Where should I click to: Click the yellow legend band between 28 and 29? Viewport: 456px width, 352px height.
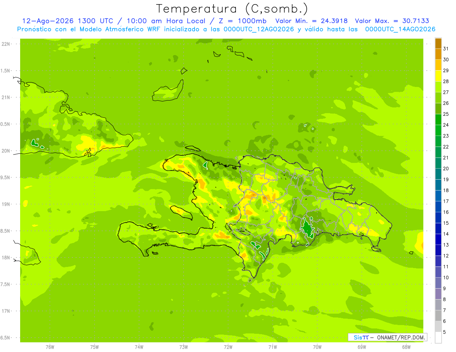point(438,76)
